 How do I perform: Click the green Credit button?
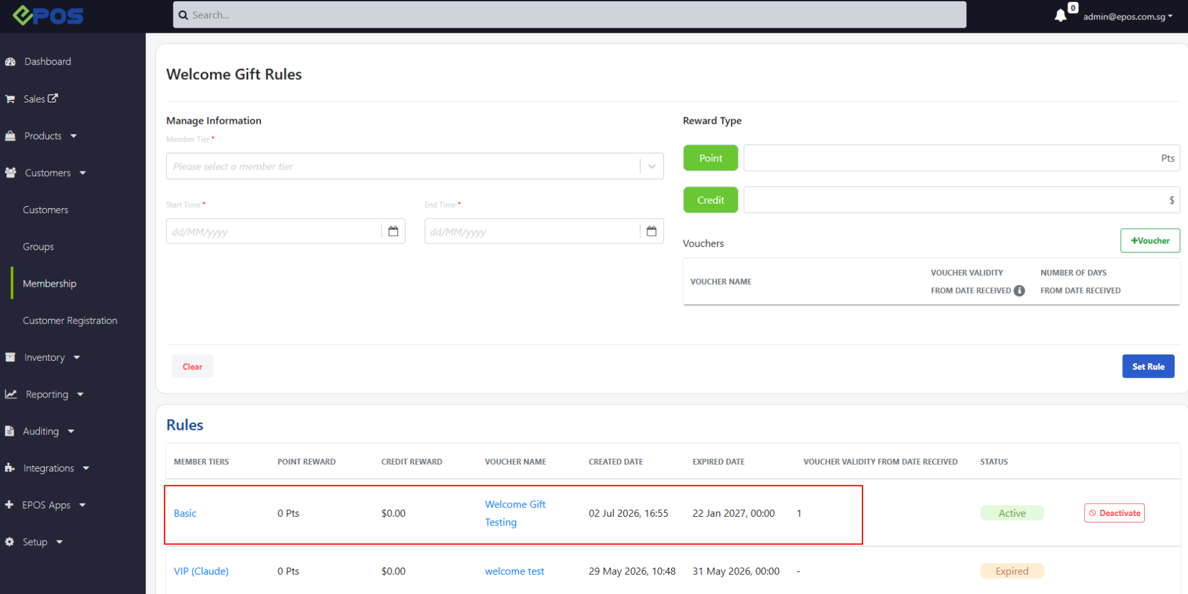point(710,200)
